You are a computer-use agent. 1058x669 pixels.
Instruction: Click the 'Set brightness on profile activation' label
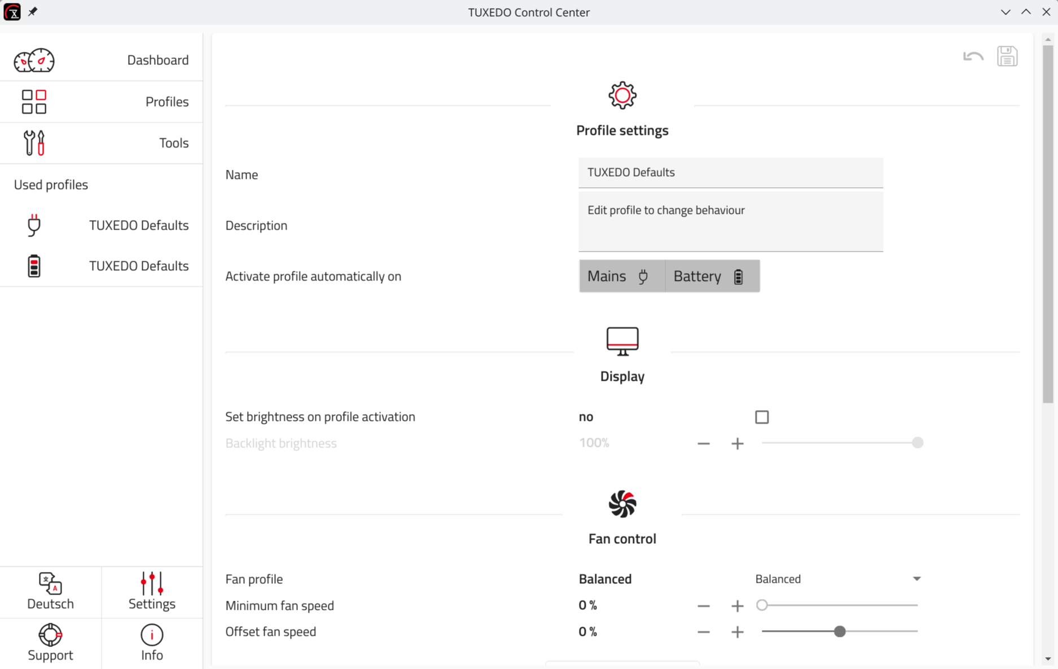(x=320, y=417)
